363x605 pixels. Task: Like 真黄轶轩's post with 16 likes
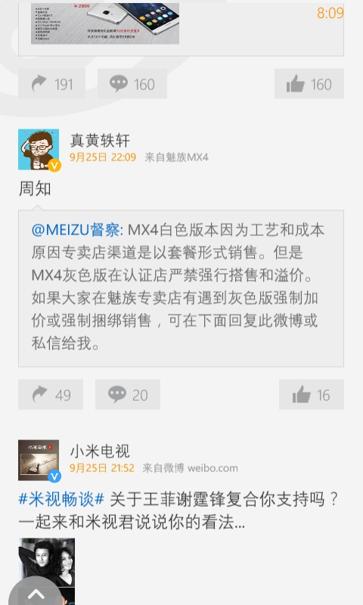pos(312,394)
